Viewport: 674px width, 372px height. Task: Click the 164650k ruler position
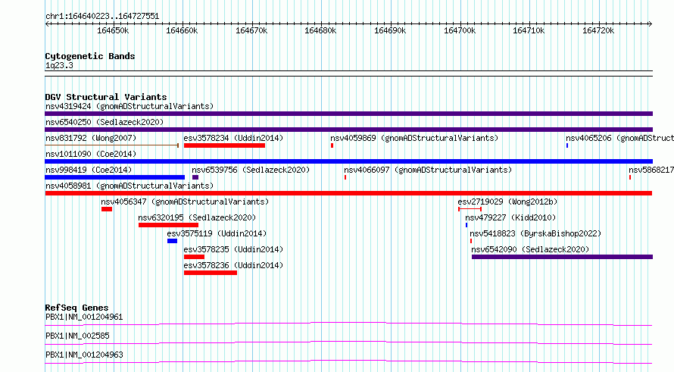[113, 31]
